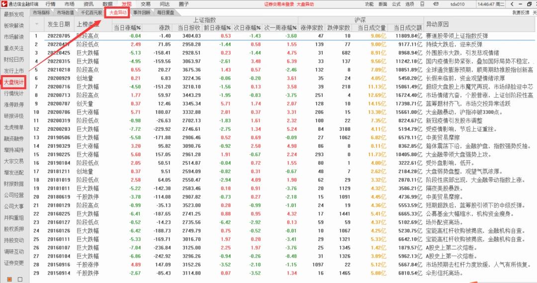Viewport: 537px width, 283px height.
Task: Open the mail envelope icon
Action: 436,4
